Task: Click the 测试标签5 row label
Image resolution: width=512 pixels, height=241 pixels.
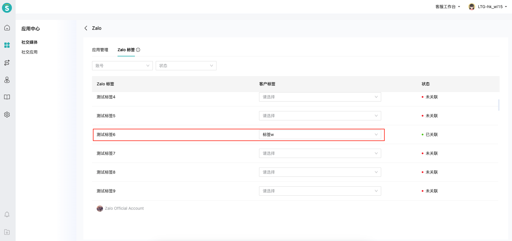Action: 106,116
